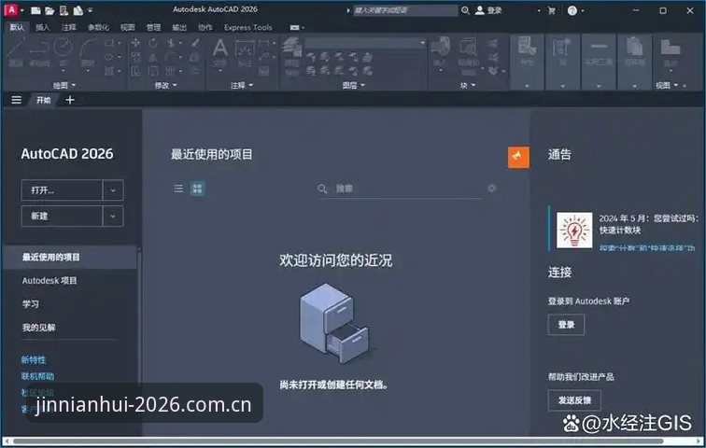Select 最近使用的项目 in the sidebar
Viewport: 706px width, 448px height.
70,257
